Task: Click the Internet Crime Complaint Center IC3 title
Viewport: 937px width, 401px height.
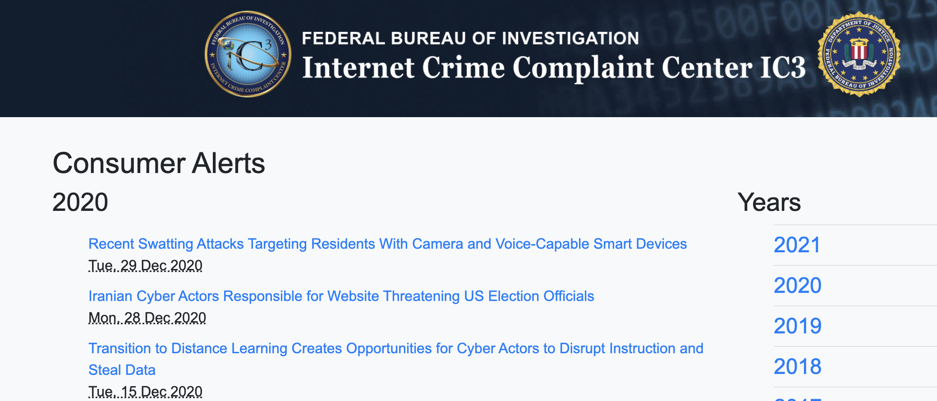Action: [554, 68]
